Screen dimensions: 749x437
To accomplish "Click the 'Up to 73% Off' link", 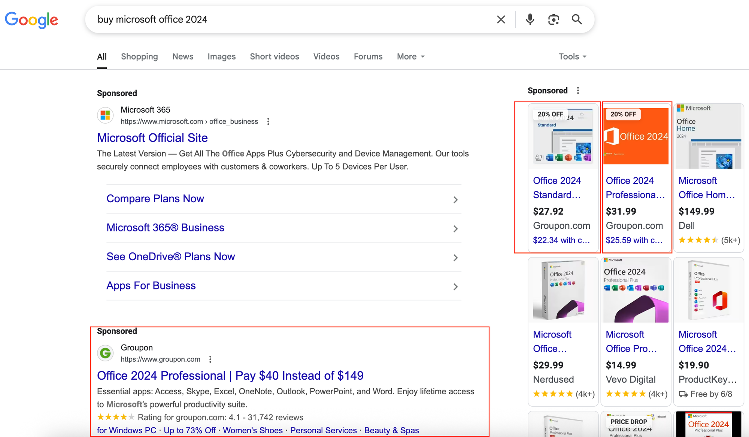I will 189,431.
